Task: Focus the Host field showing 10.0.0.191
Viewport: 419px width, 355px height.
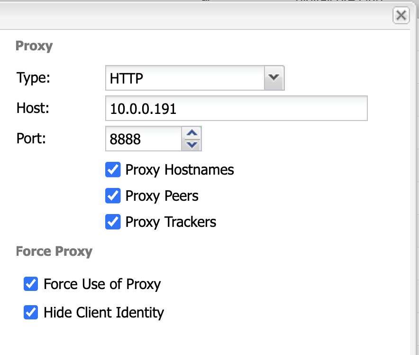Action: [x=236, y=108]
